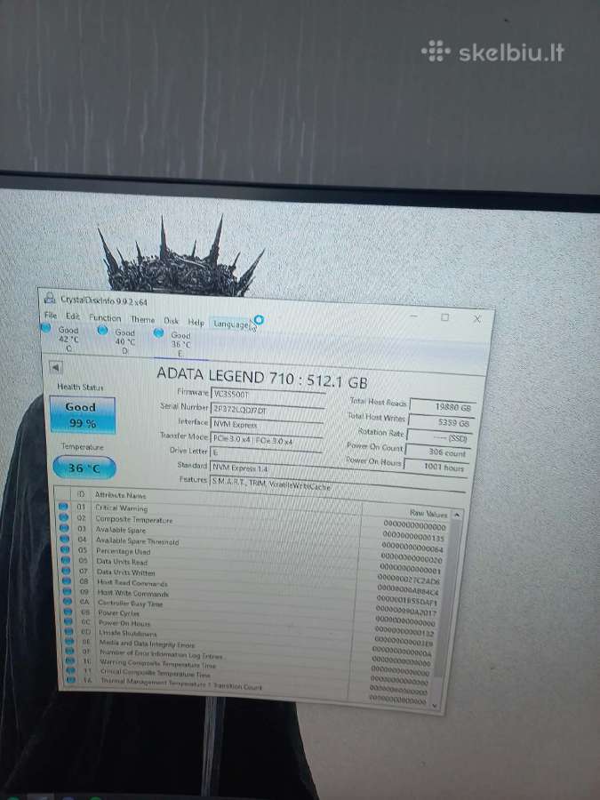Click the 36 °C temperature button
Screen dimensions: 600x800
tap(84, 468)
